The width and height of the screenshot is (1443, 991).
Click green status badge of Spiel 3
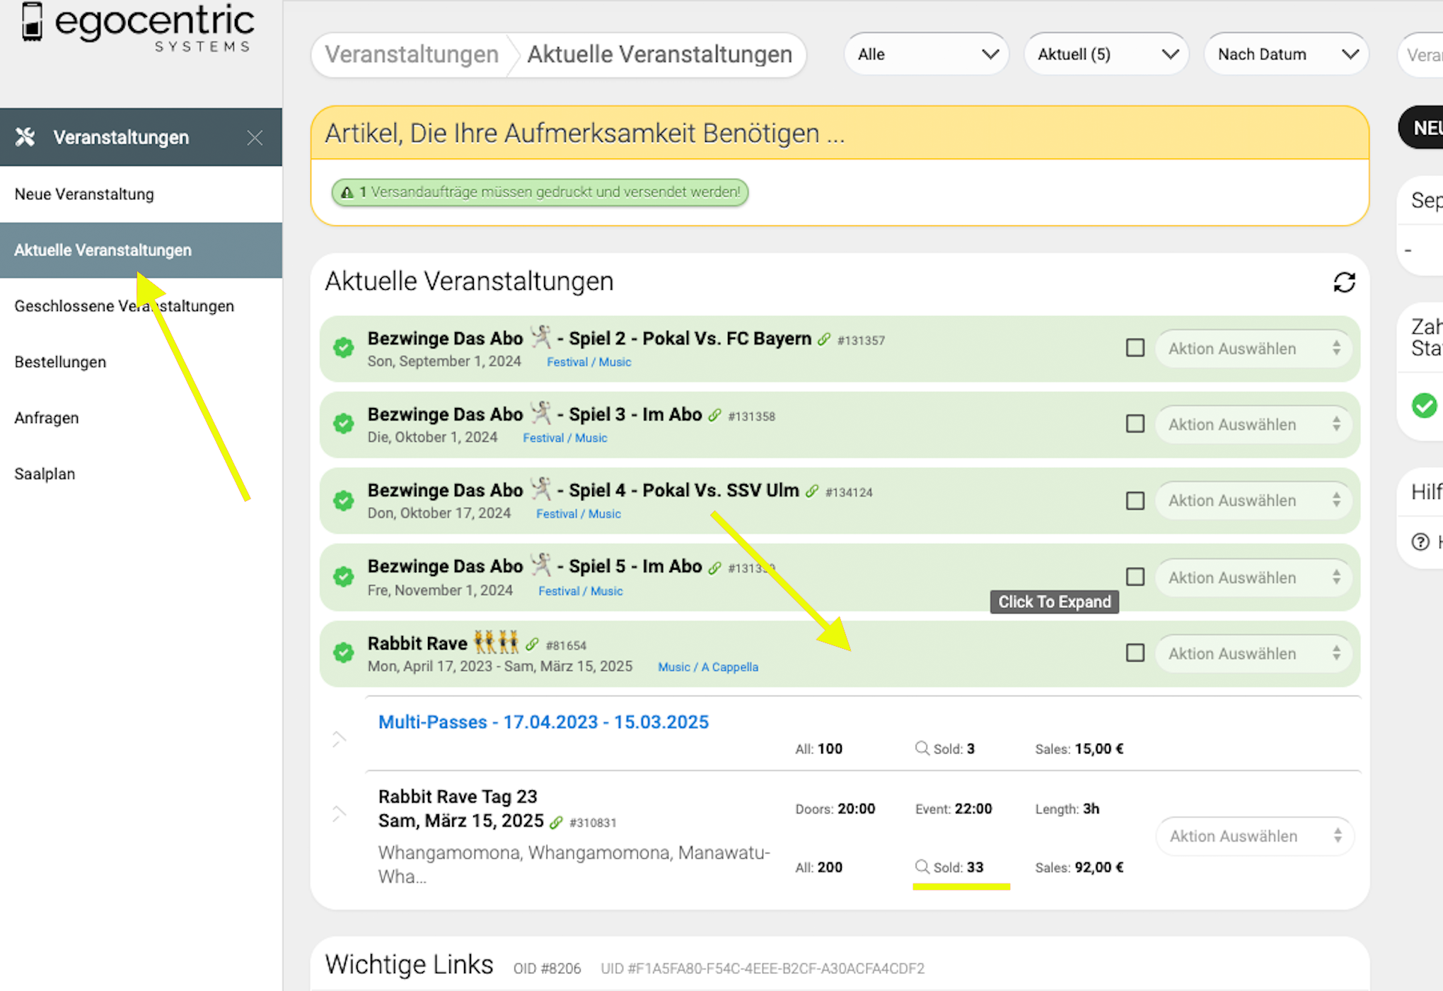[x=344, y=423]
